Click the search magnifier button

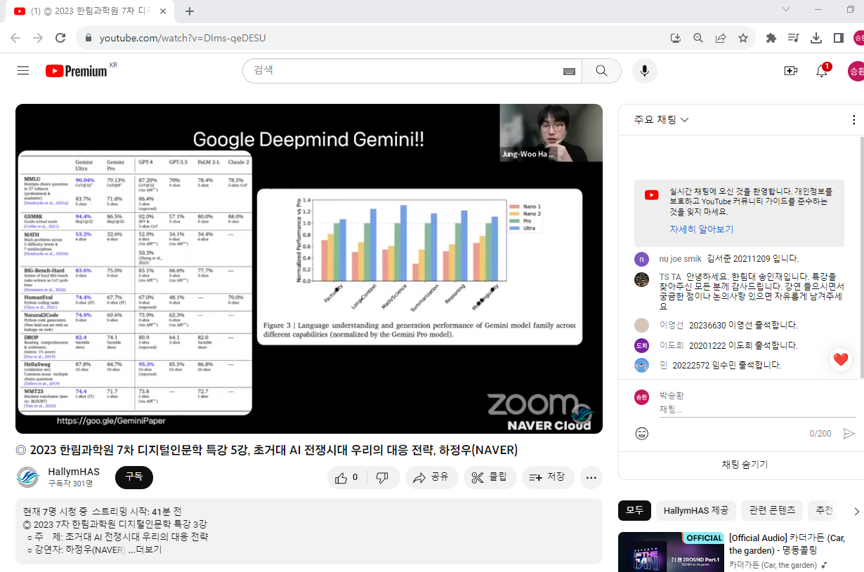point(601,71)
